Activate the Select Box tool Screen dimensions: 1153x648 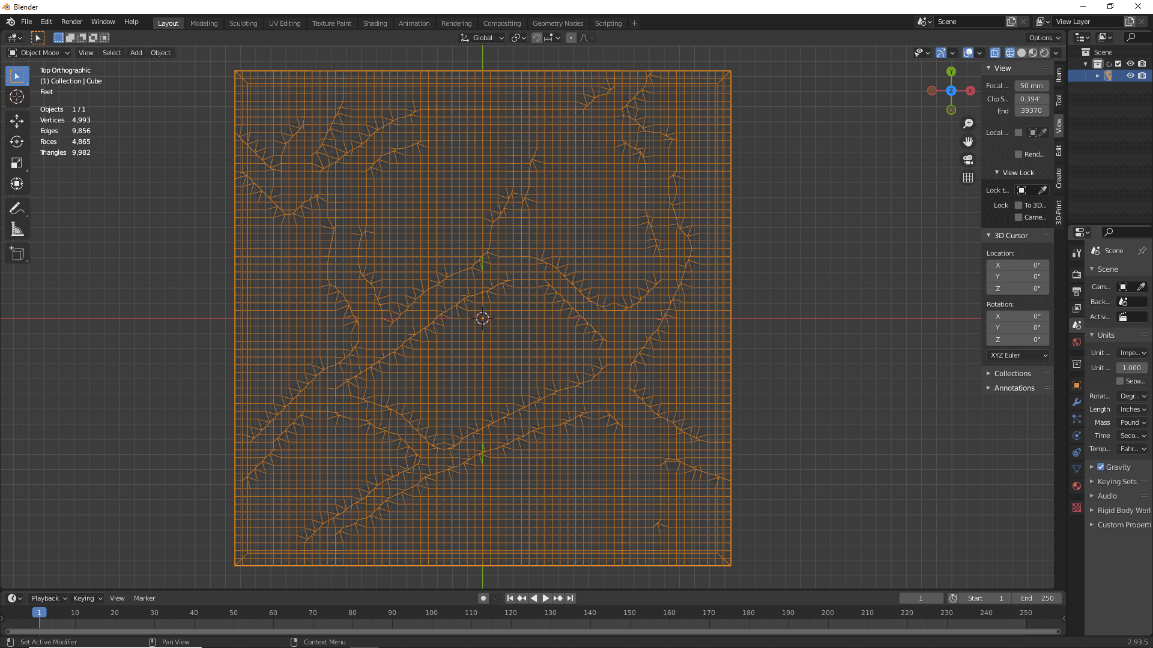[17, 76]
